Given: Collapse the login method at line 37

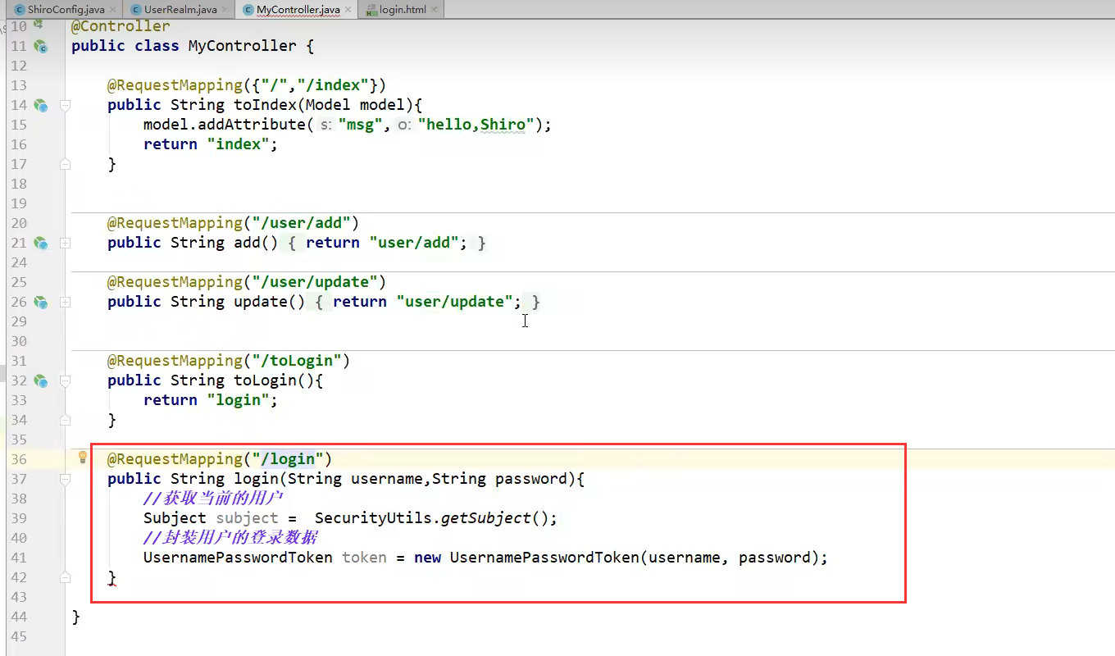Looking at the screenshot, I should pos(65,479).
